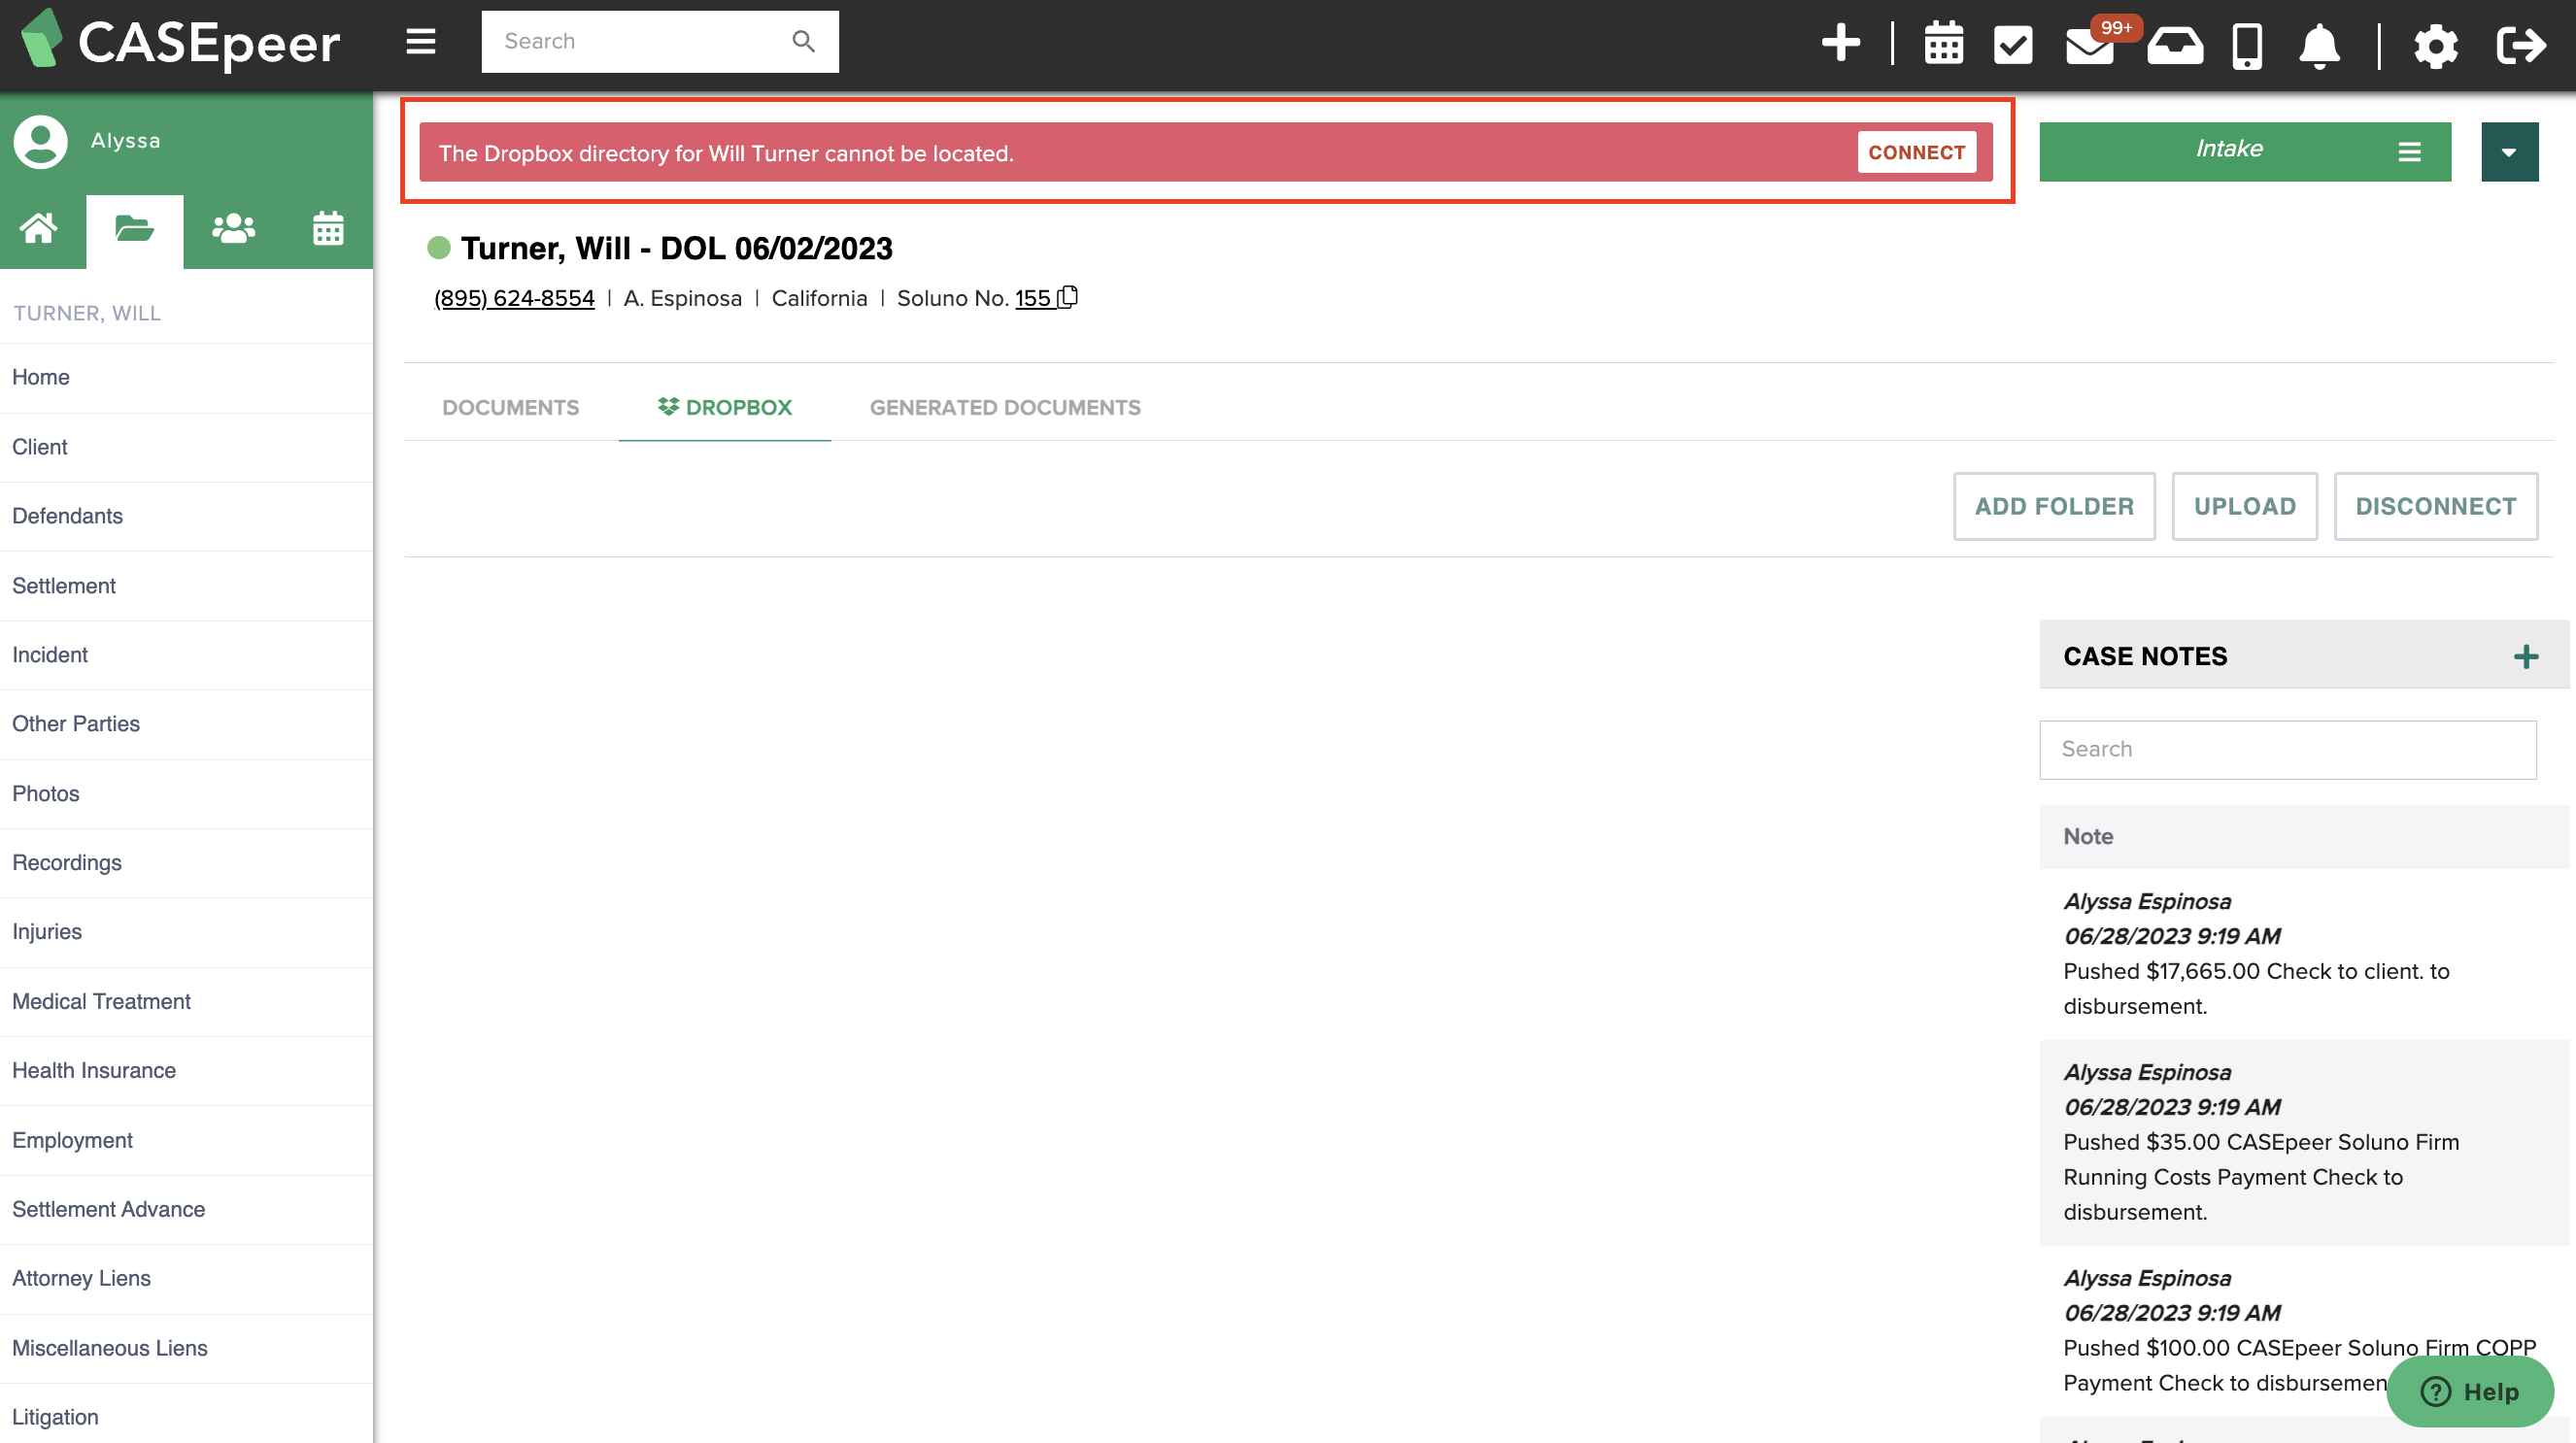Open the notifications bell
This screenshot has height=1443, width=2576.
tap(2319, 46)
